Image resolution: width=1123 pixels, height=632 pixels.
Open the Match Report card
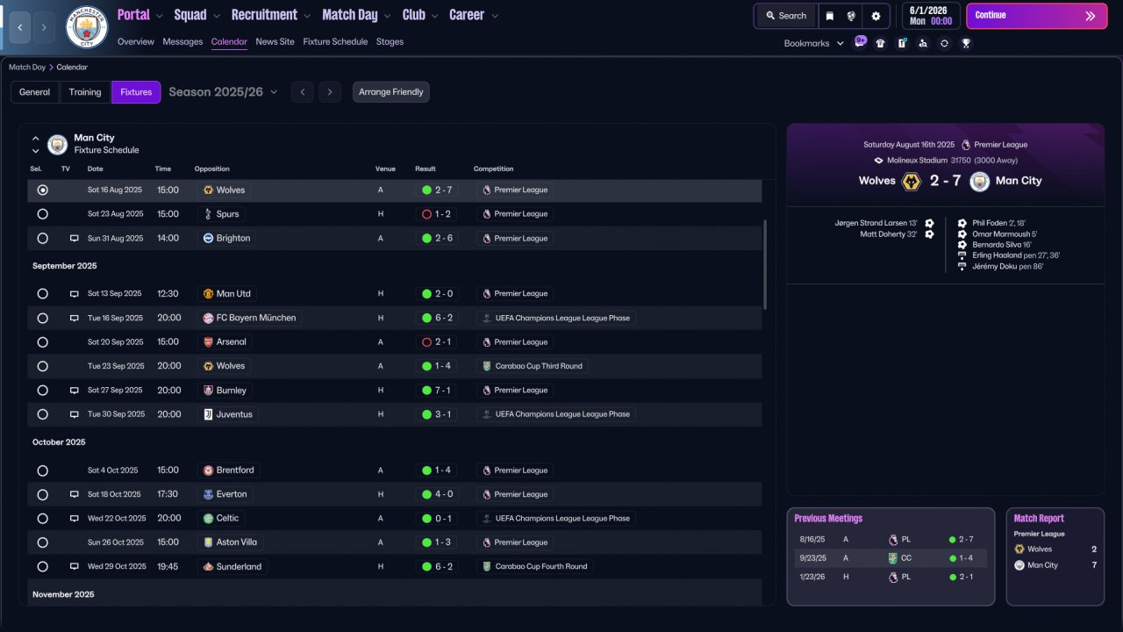click(1055, 557)
